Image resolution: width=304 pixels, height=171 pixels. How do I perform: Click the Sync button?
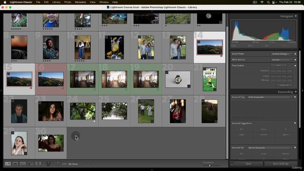coord(248,164)
